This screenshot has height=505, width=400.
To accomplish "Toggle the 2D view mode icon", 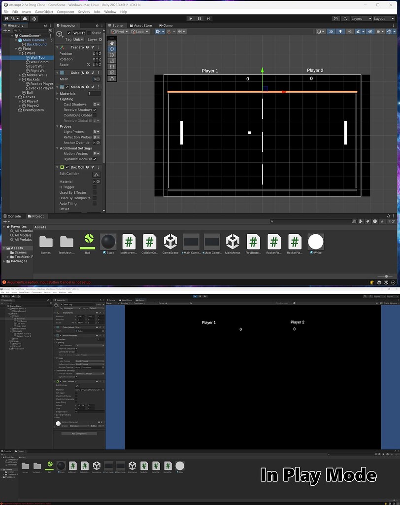I will coord(331,32).
